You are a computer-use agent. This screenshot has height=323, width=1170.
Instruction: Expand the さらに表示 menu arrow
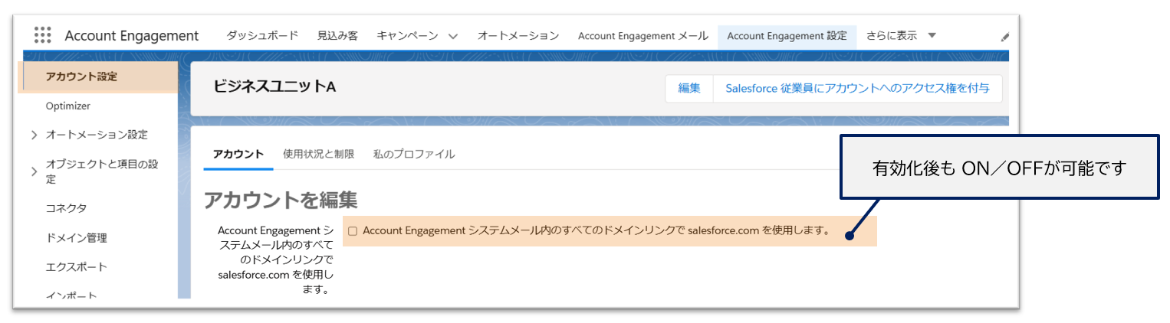point(932,35)
